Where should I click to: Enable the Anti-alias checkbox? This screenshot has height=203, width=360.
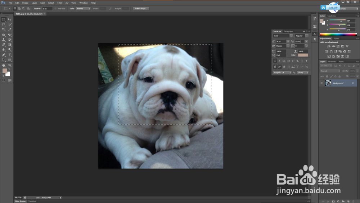pyautogui.click(x=55, y=9)
